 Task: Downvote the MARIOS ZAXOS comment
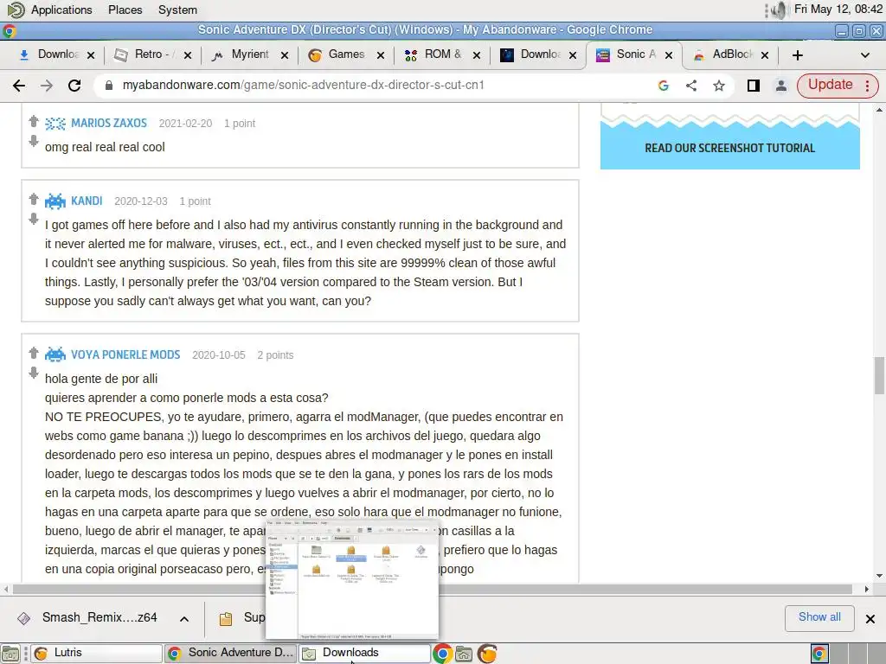(x=34, y=141)
